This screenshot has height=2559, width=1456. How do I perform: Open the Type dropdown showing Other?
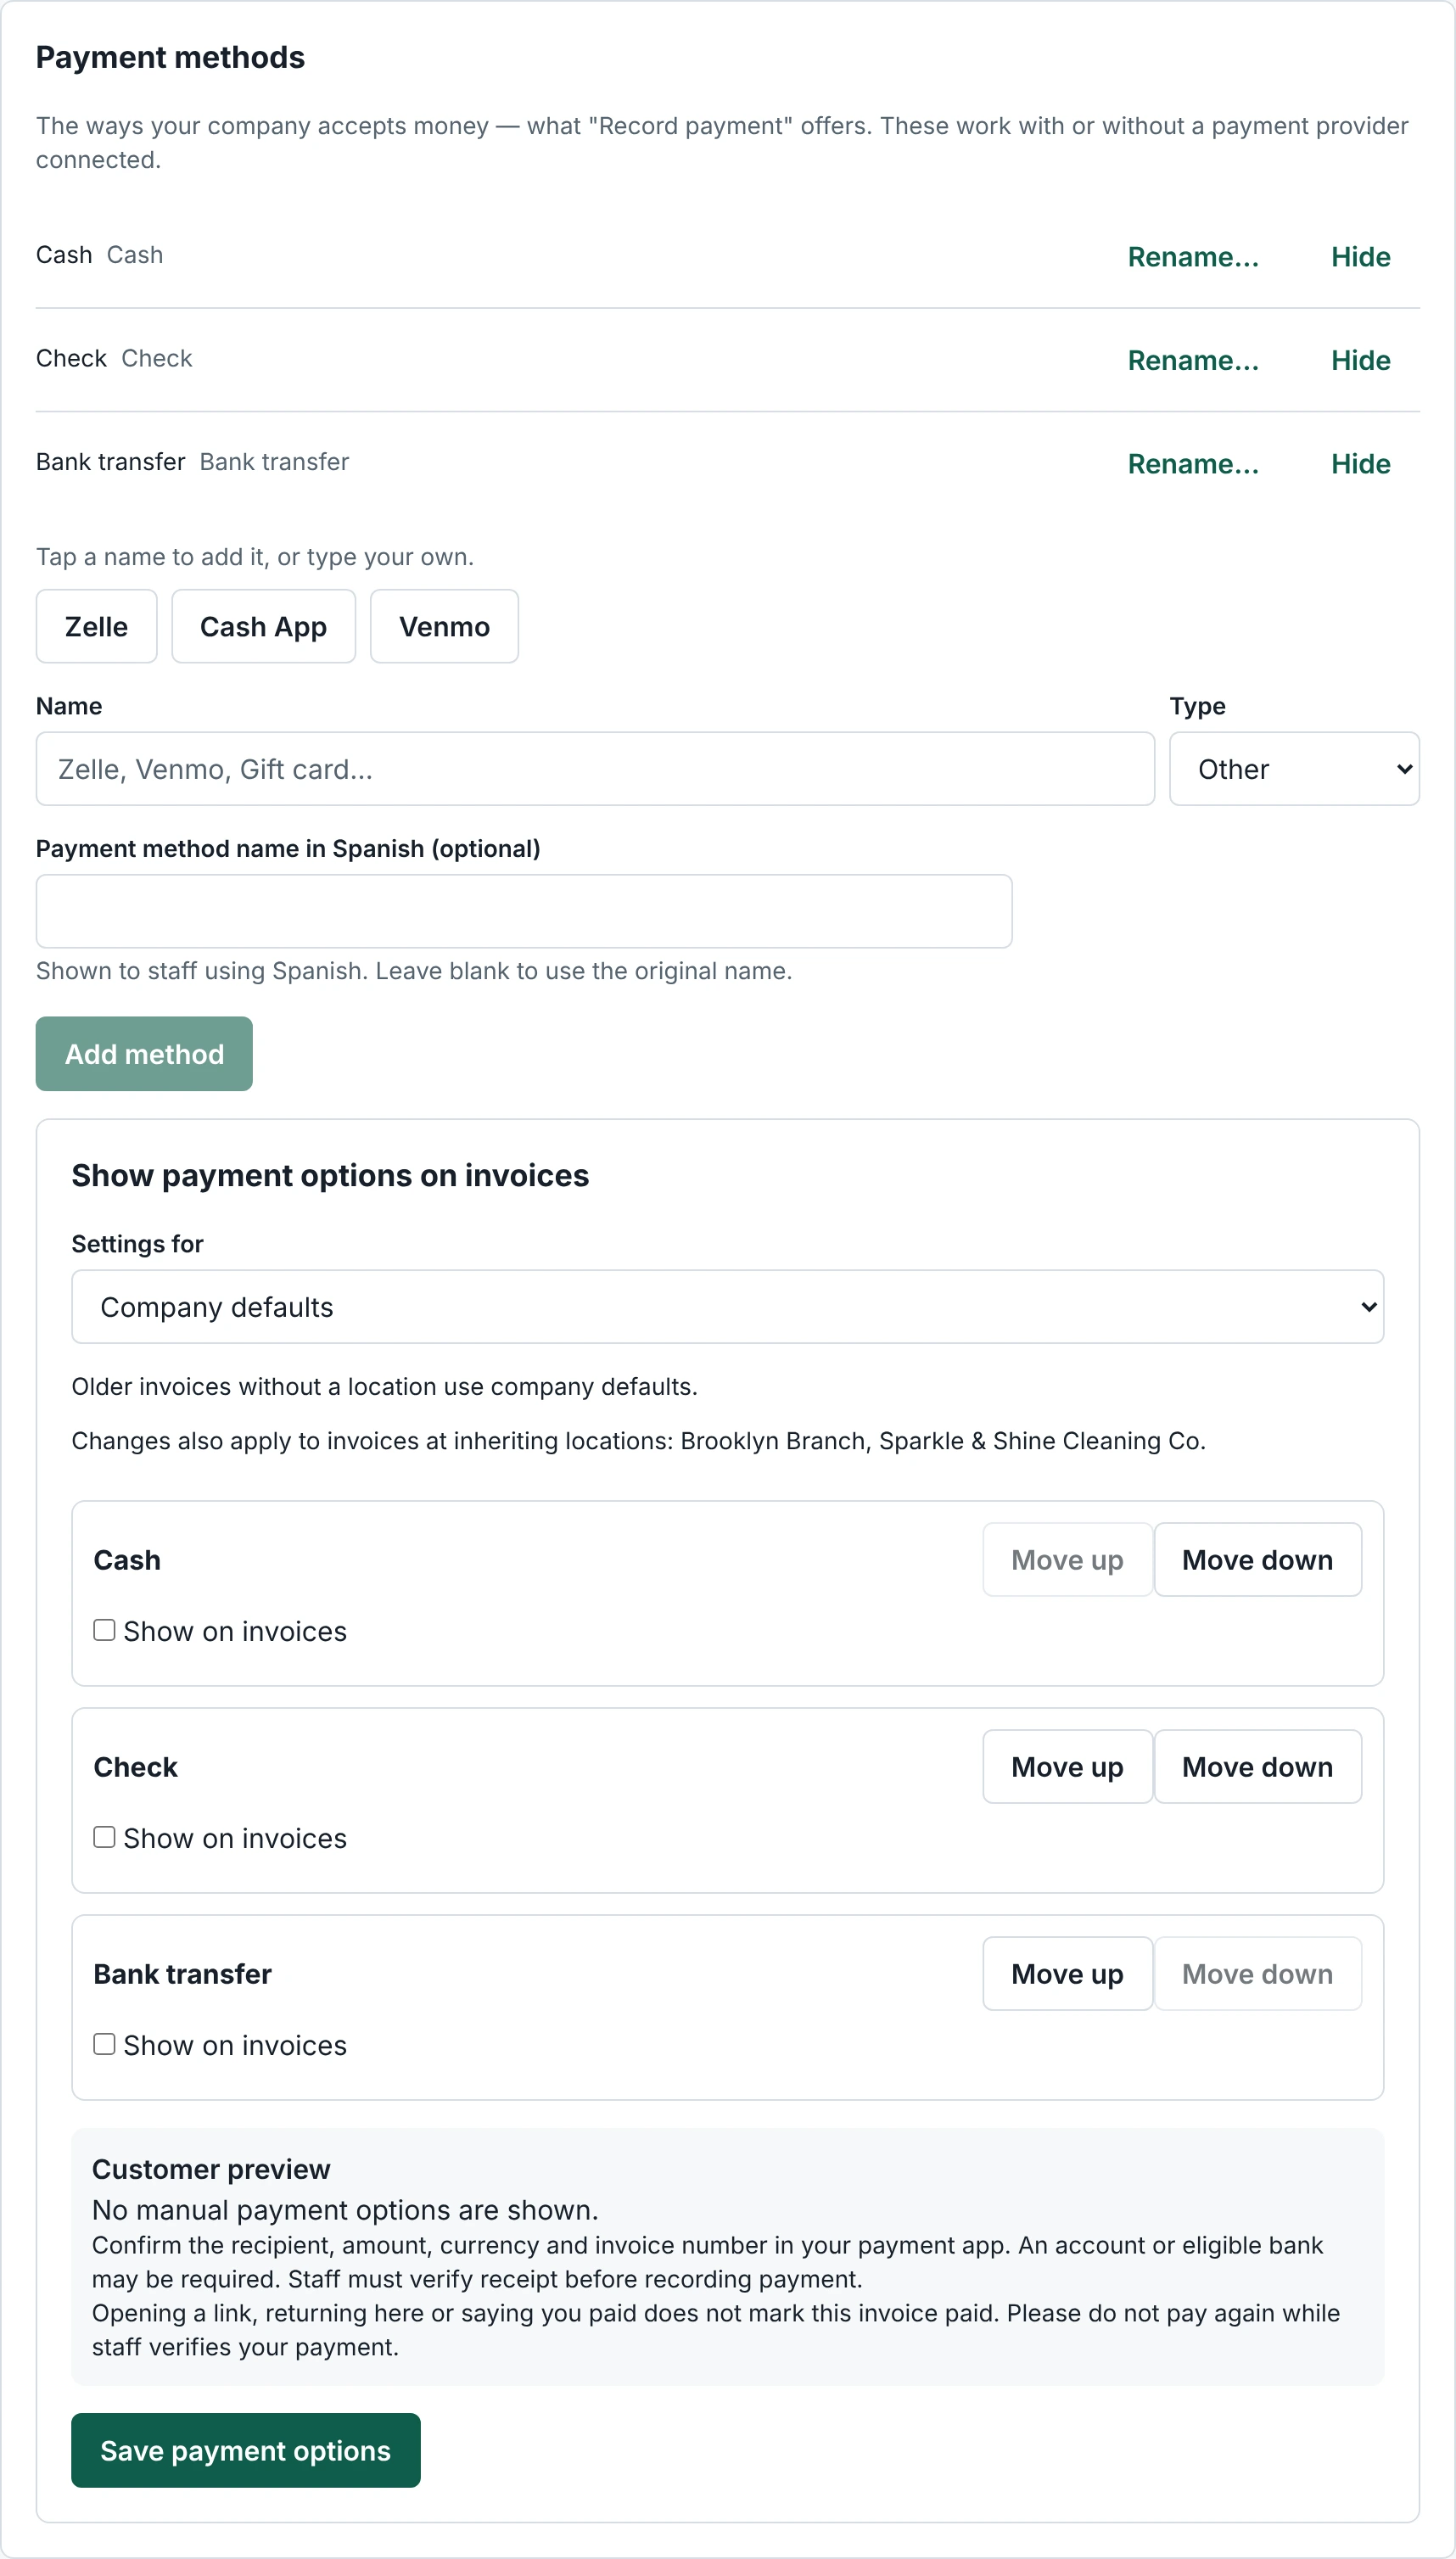click(1294, 769)
